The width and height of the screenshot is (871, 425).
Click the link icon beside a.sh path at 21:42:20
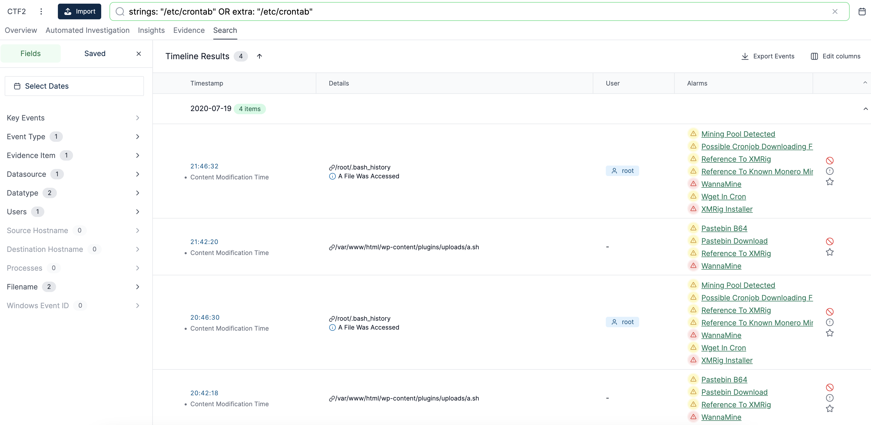[332, 247]
